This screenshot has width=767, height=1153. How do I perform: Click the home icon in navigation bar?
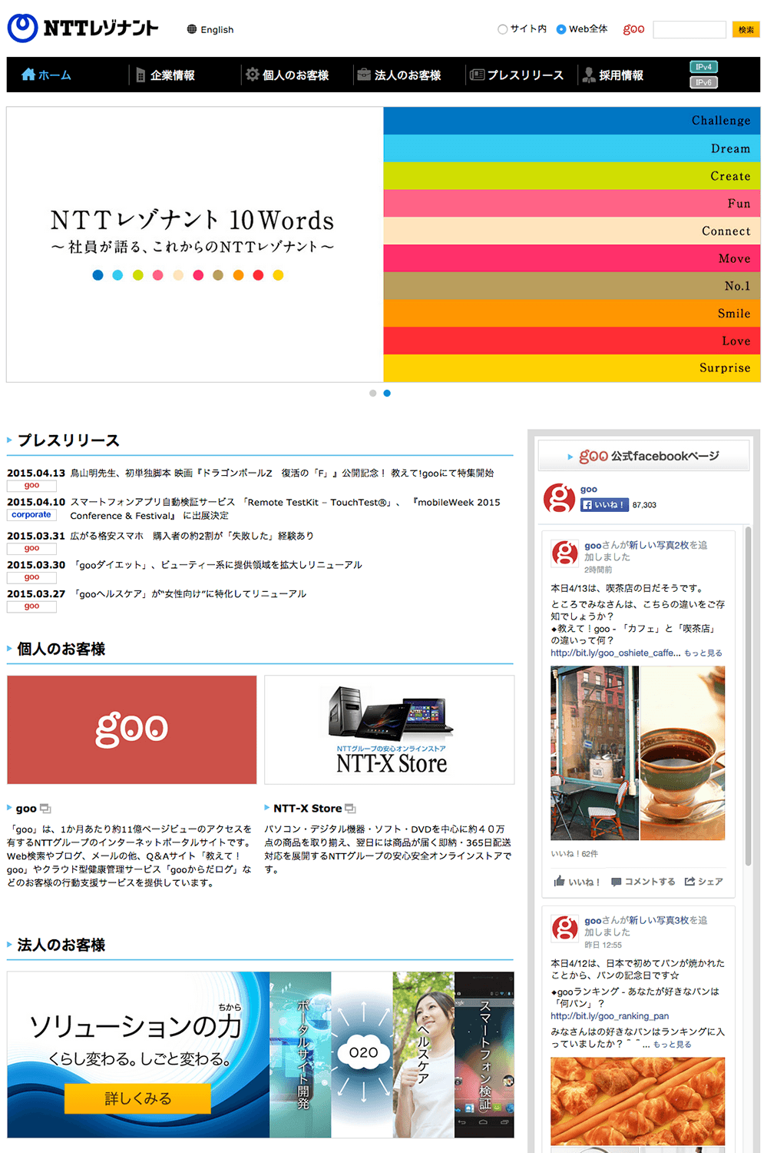[x=28, y=75]
